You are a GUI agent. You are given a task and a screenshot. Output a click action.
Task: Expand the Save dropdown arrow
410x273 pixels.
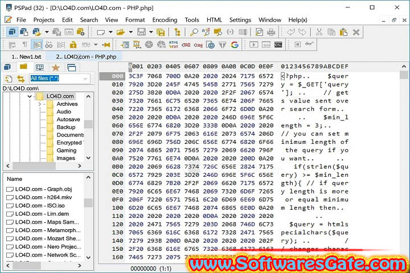(151, 32)
